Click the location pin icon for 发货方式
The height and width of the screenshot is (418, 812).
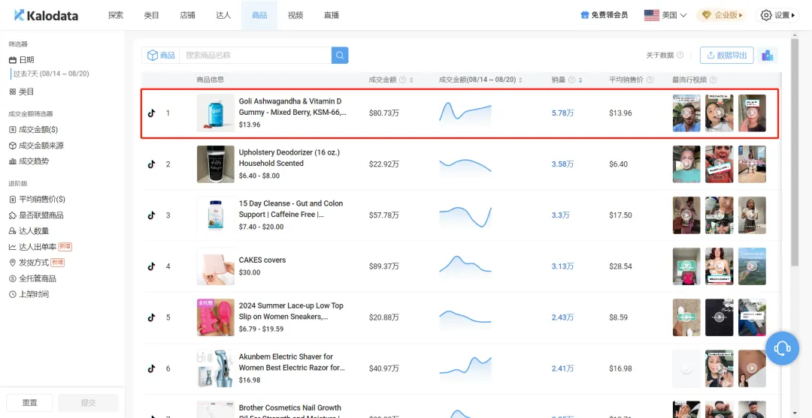click(x=13, y=263)
